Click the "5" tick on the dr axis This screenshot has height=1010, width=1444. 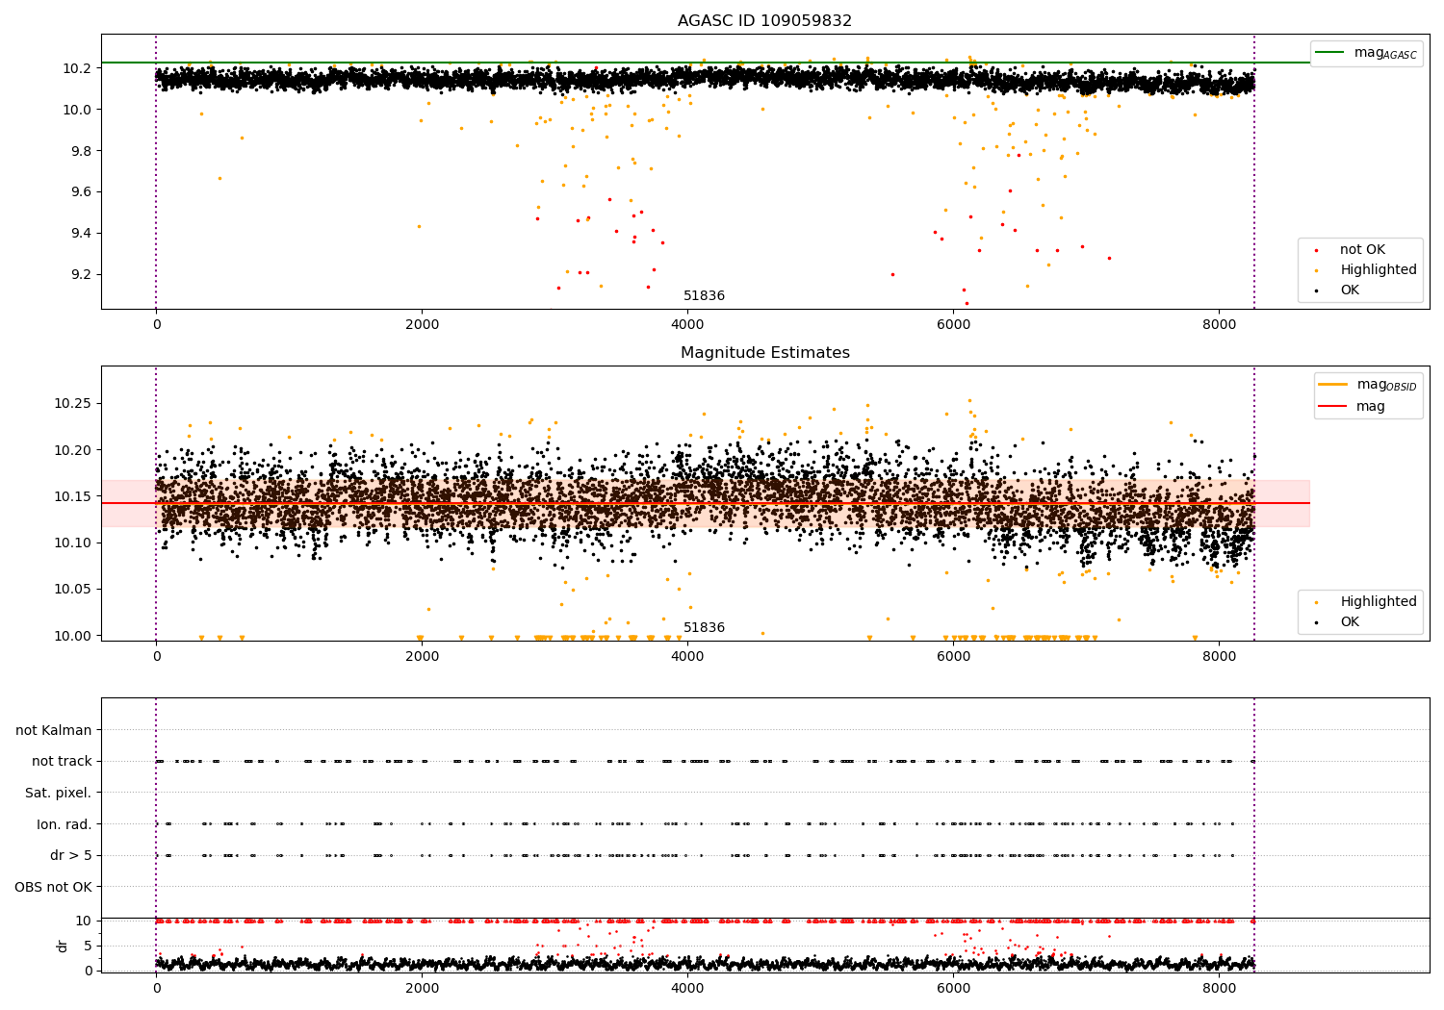click(x=88, y=946)
